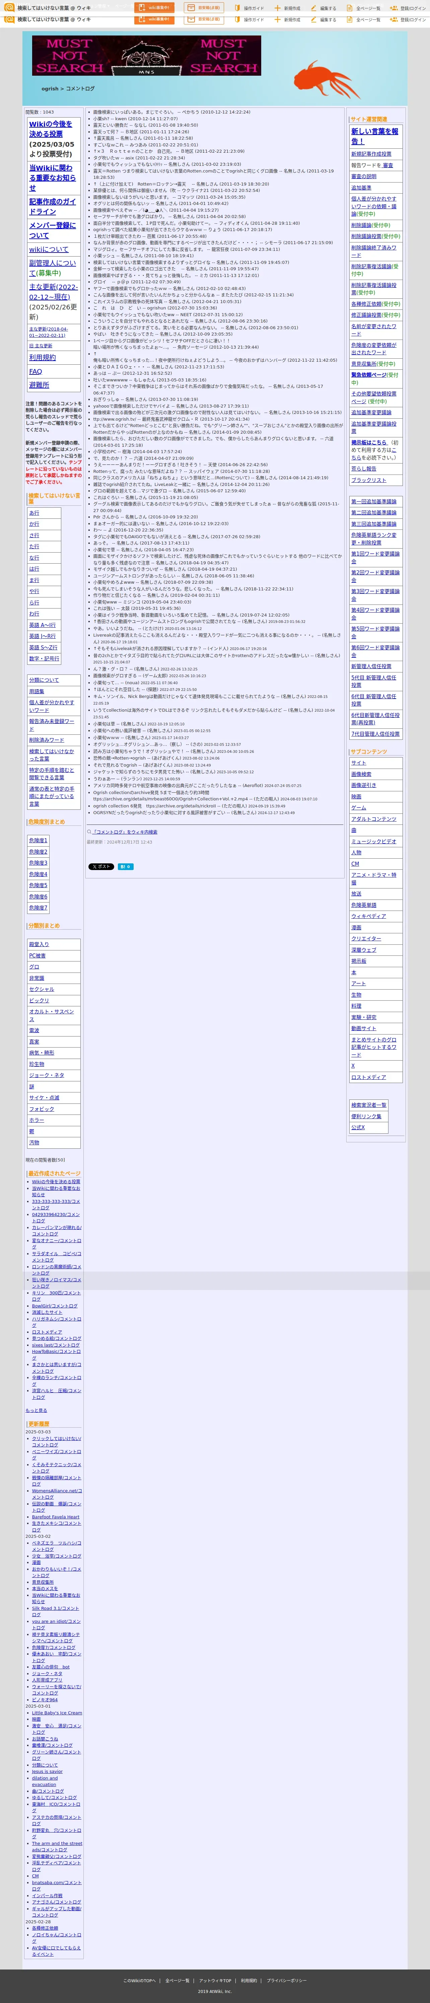Open 分類について link
This screenshot has width=430, height=2003.
(44, 681)
